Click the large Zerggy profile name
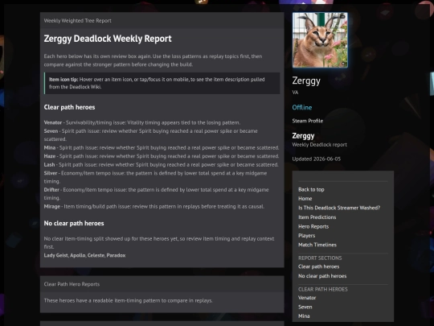434x326 pixels. [x=306, y=80]
